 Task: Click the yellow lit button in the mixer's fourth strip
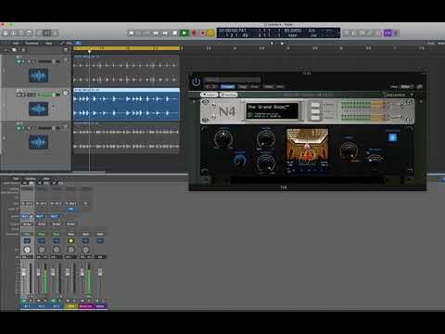click(70, 240)
